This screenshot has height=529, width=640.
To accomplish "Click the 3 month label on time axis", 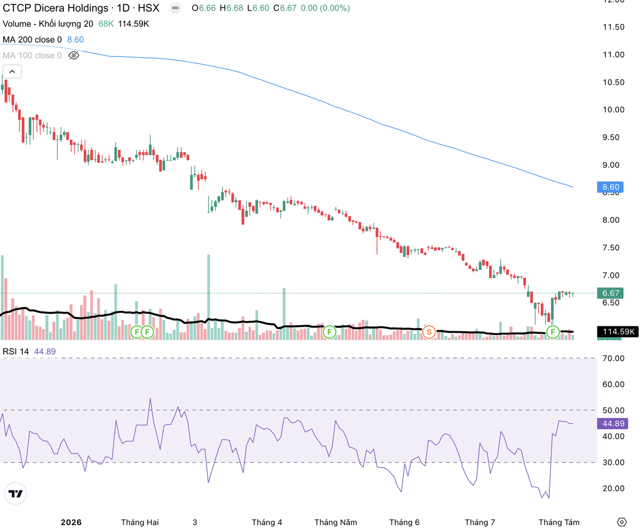I will point(195,522).
